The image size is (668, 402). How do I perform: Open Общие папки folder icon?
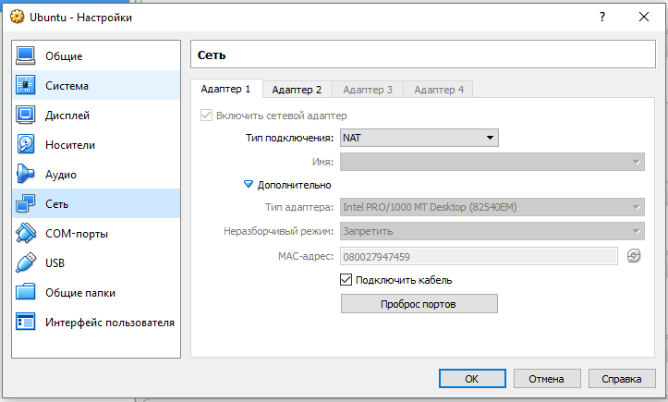pyautogui.click(x=26, y=293)
